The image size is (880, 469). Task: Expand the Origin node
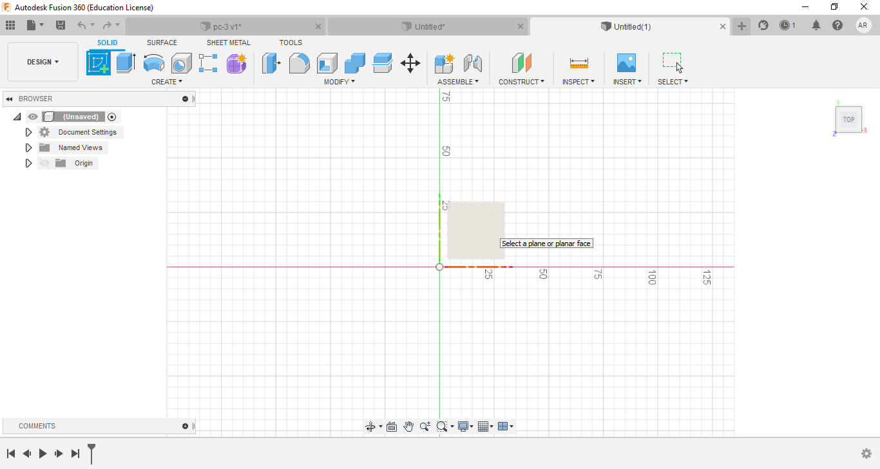coord(28,163)
